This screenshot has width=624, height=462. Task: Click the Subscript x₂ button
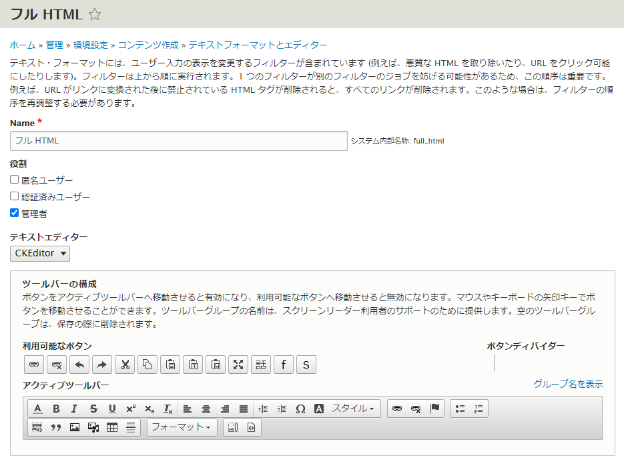(x=149, y=409)
